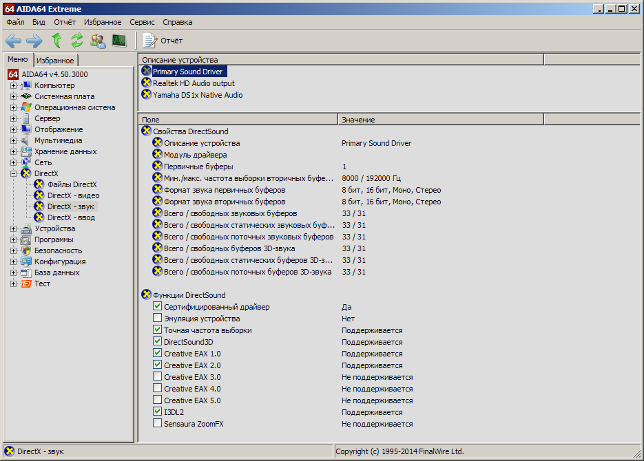Select Yamaha DS1x Native Audio device
Viewport: 644px width, 461px height.
(198, 95)
